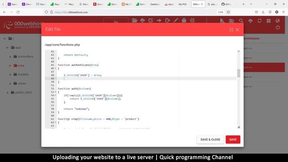
Task: Click the cloud download icon in the toolbar
Action: point(143,20)
